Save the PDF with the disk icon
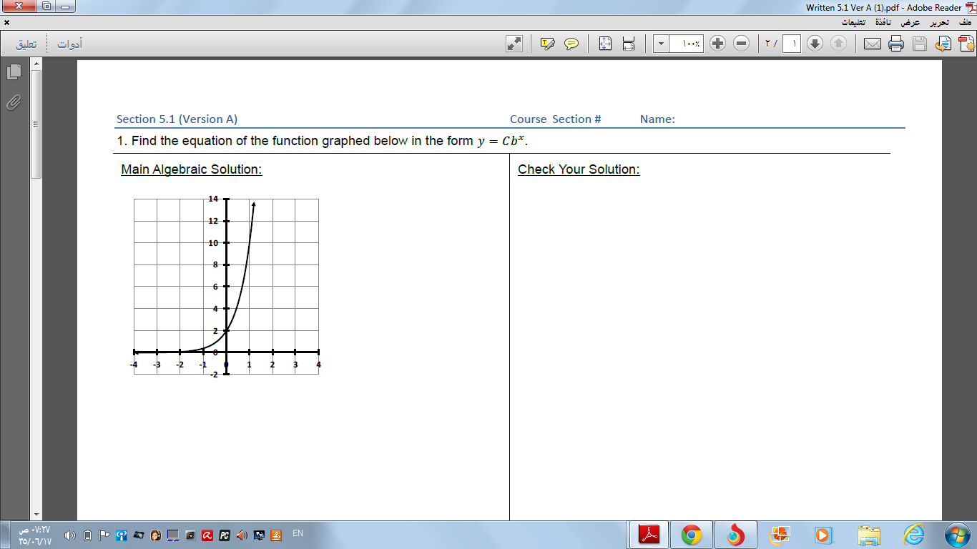The height and width of the screenshot is (549, 977). point(918,43)
